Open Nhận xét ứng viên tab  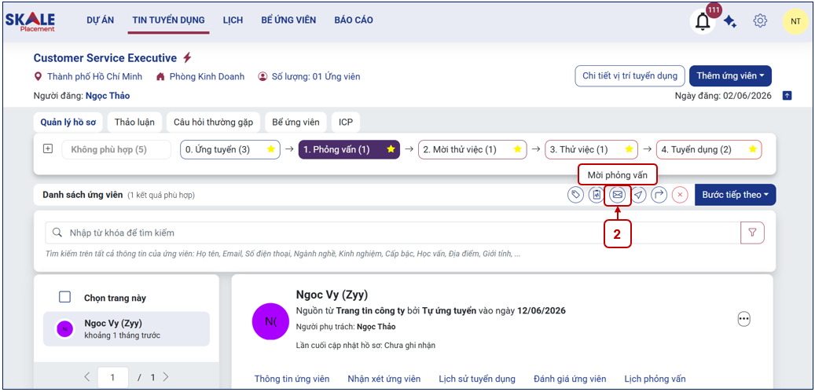(384, 379)
